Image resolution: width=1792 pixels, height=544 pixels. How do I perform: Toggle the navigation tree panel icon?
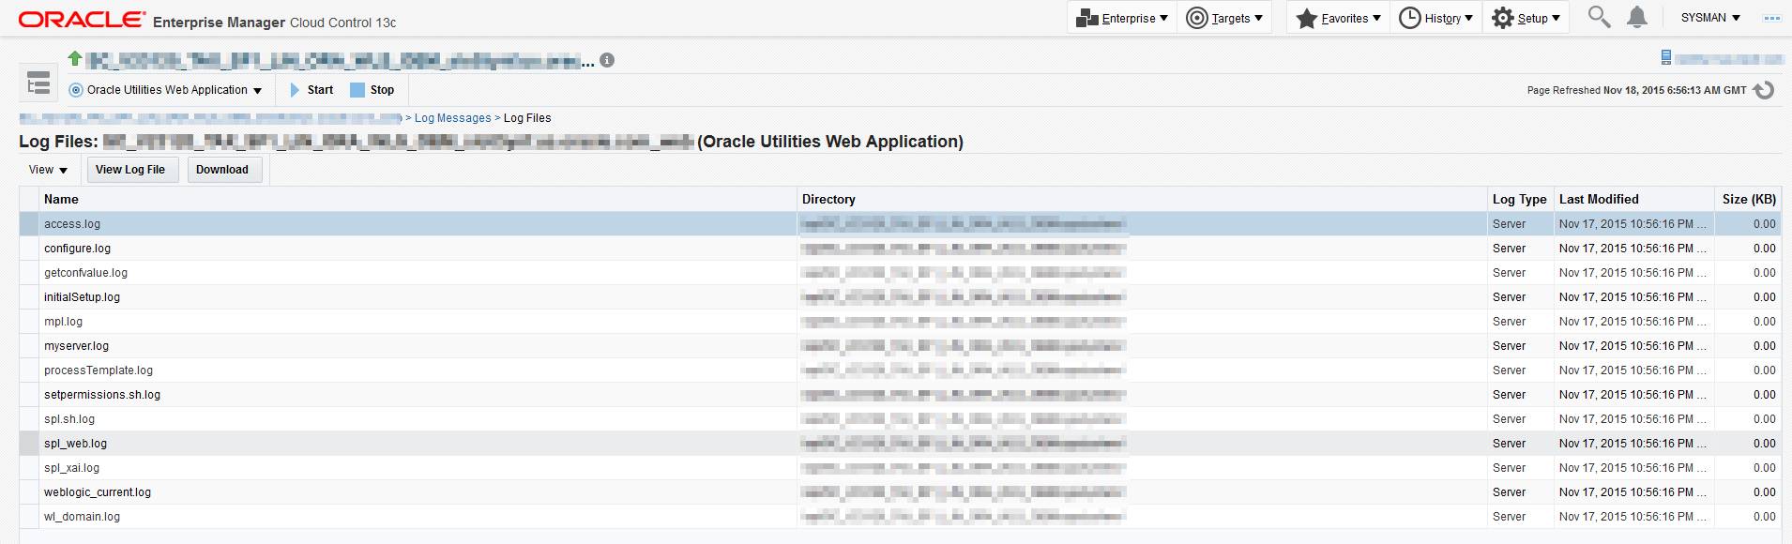pos(38,83)
